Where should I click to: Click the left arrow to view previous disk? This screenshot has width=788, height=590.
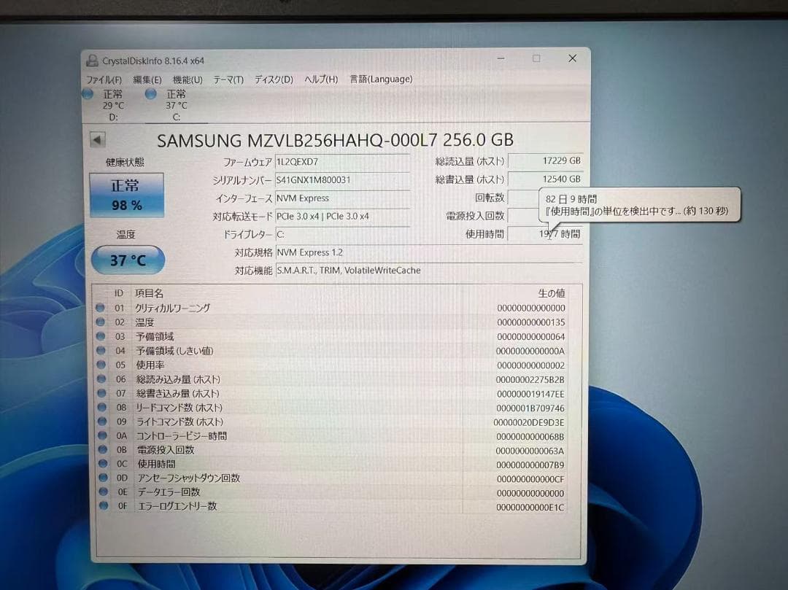(97, 139)
